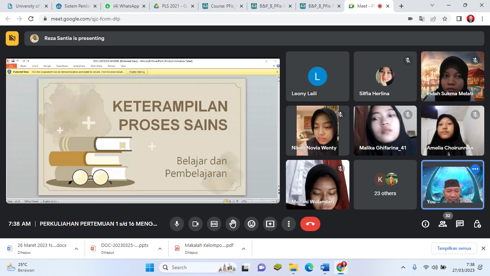Toggle closed captions button
The width and height of the screenshot is (490, 276).
[x=214, y=224]
